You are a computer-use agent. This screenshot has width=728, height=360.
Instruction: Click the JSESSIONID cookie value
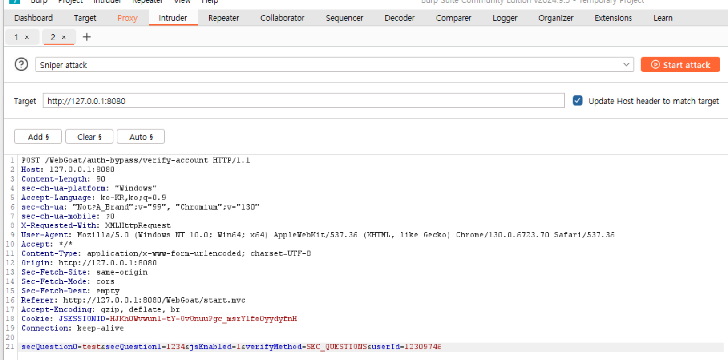coord(203,319)
